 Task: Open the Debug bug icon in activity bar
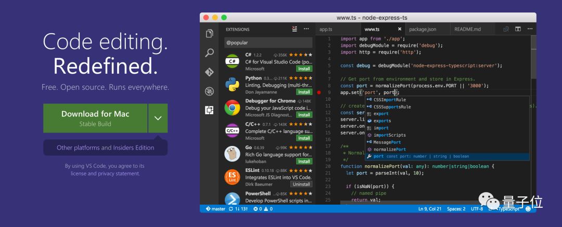(x=209, y=91)
